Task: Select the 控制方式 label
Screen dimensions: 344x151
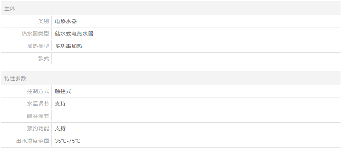Action: (x=38, y=91)
